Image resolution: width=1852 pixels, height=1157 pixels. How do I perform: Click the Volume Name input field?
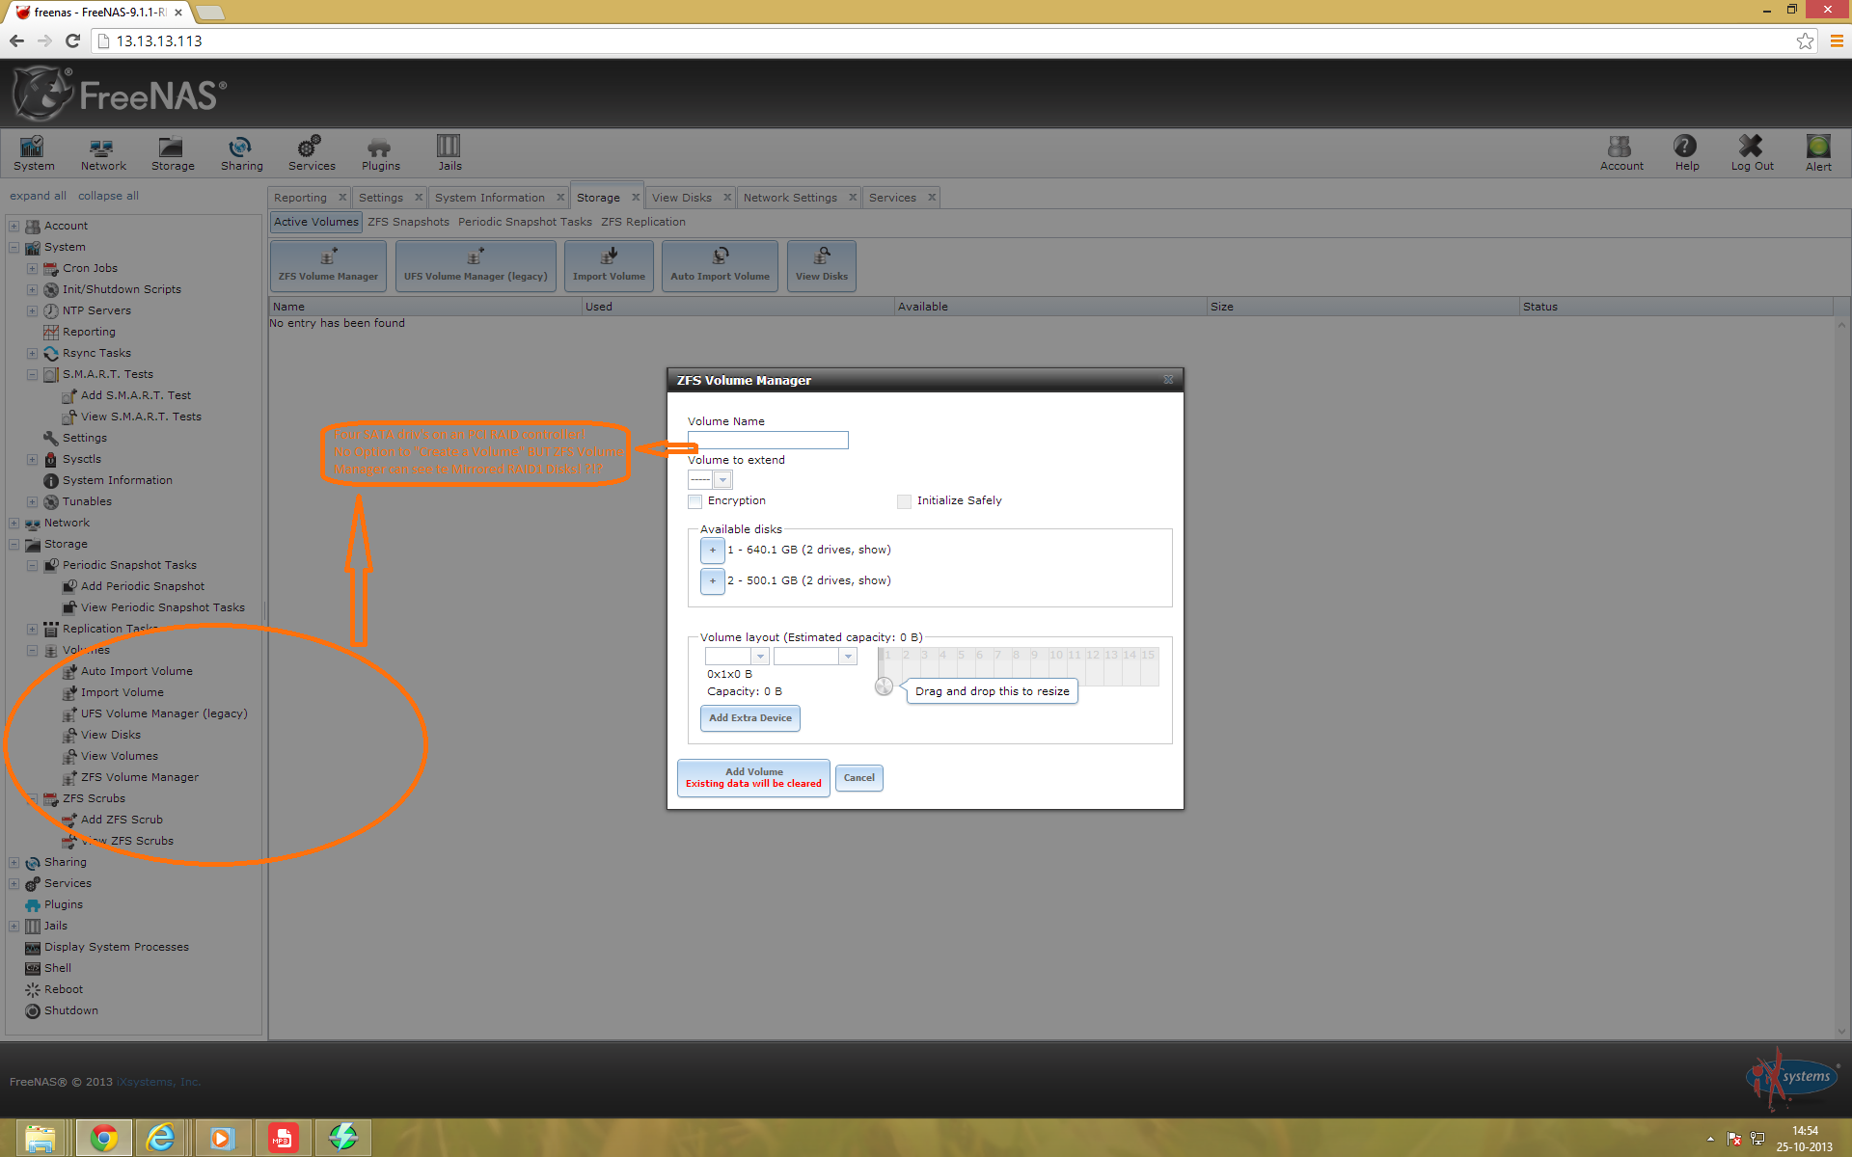(x=768, y=440)
